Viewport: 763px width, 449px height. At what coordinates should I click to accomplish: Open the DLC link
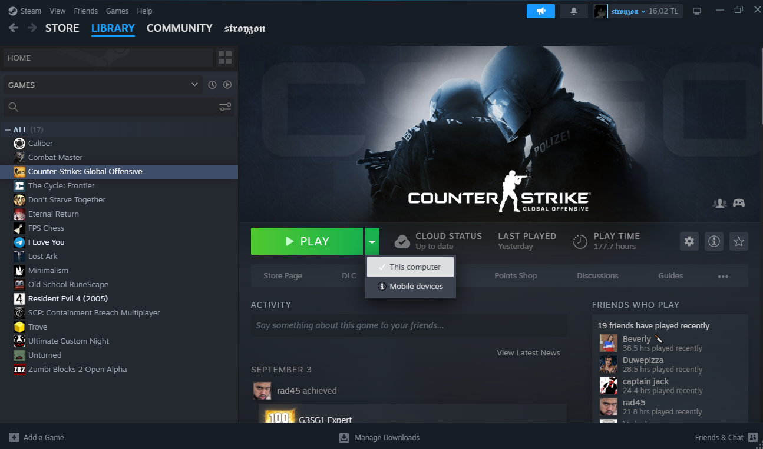coord(349,275)
